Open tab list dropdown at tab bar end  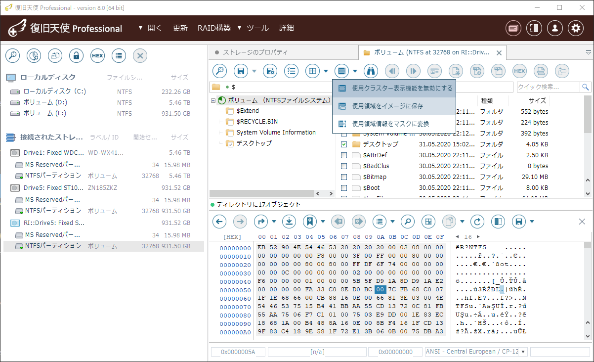[x=589, y=52]
